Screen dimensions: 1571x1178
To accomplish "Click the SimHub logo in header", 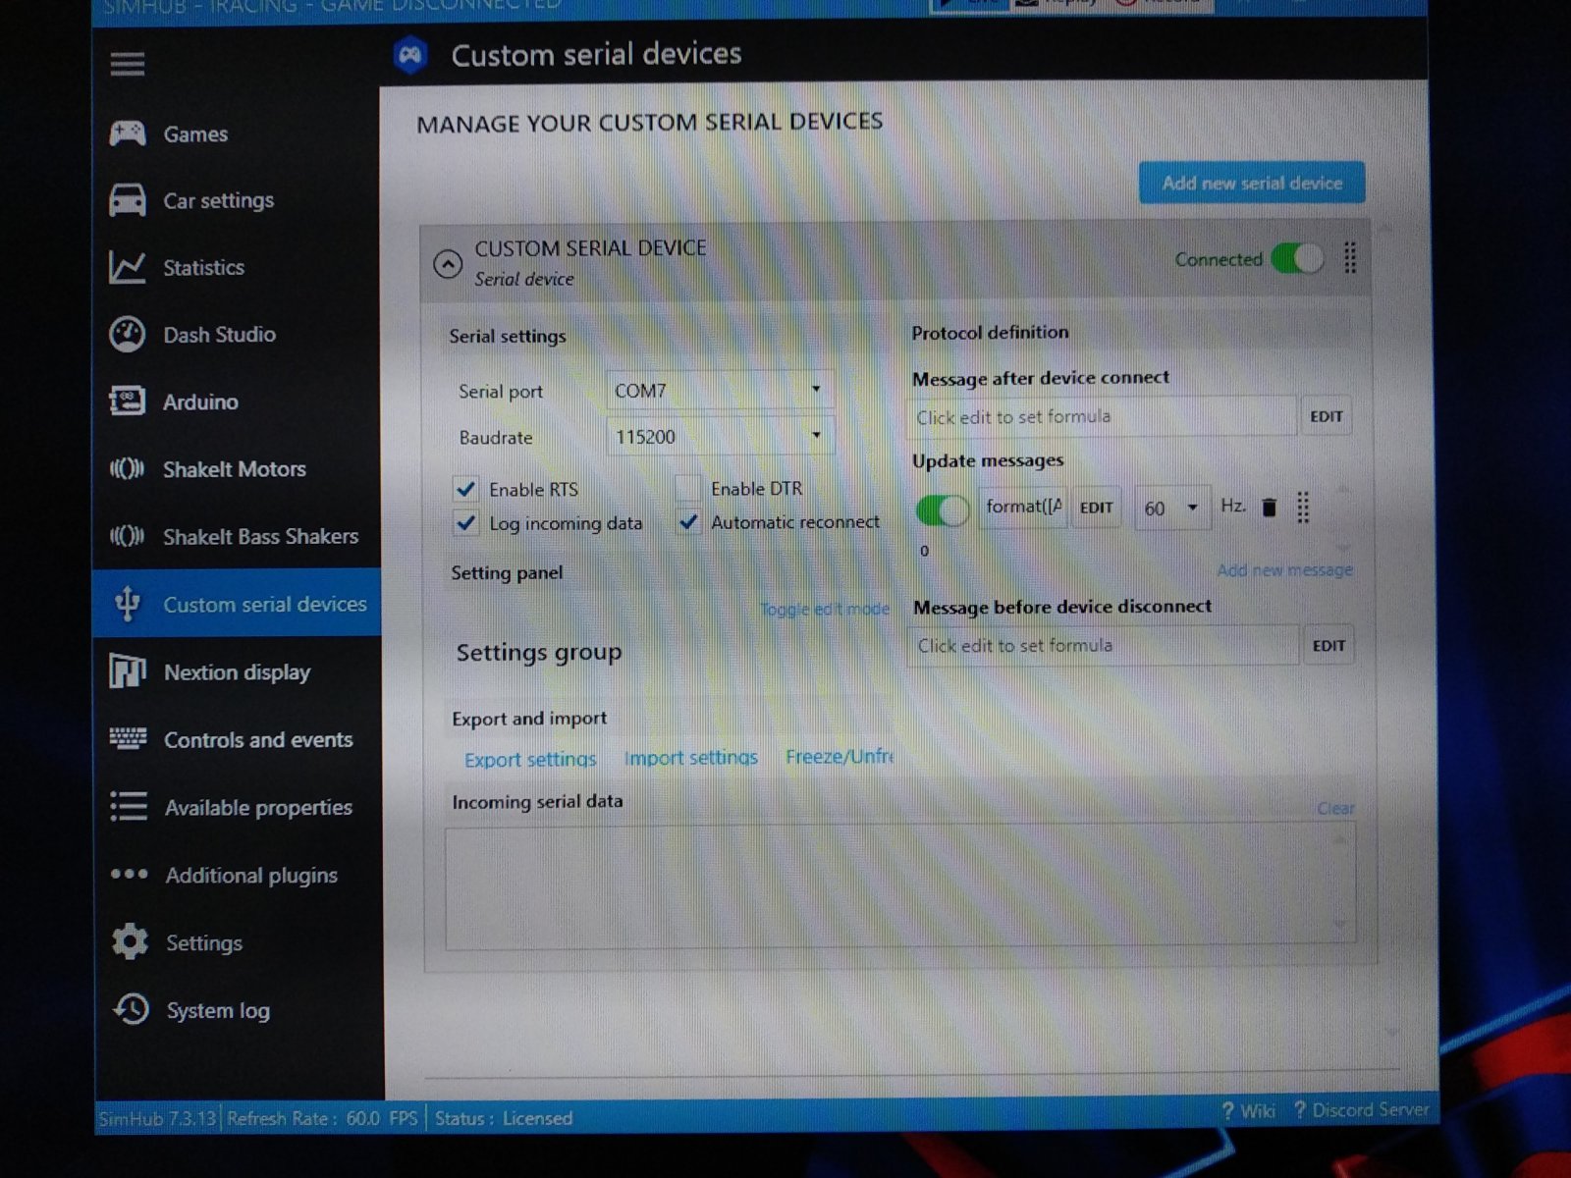I will pyautogui.click(x=410, y=55).
